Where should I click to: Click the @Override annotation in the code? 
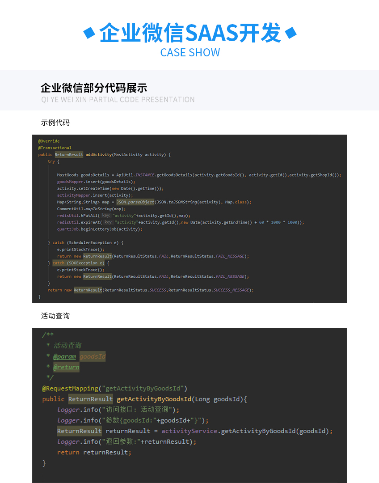[49, 141]
